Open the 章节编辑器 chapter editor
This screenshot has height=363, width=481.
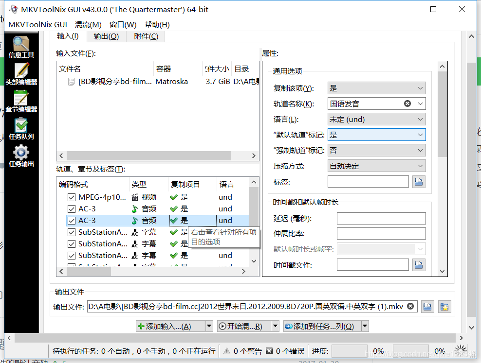pos(21,101)
